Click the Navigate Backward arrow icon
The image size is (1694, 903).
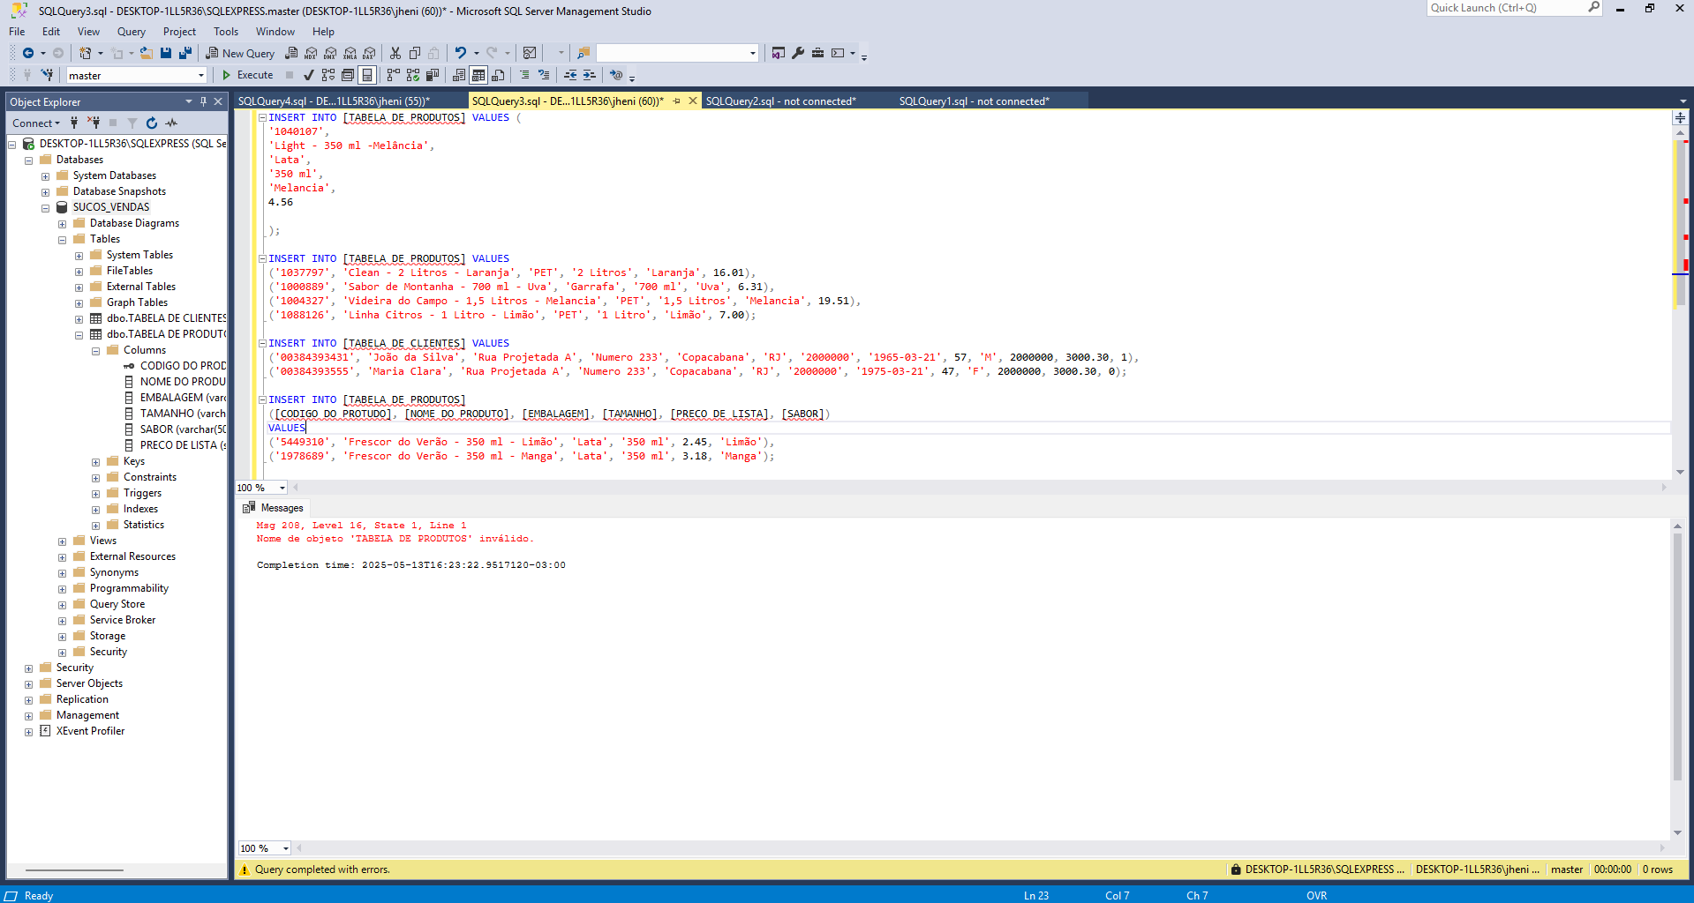[28, 53]
